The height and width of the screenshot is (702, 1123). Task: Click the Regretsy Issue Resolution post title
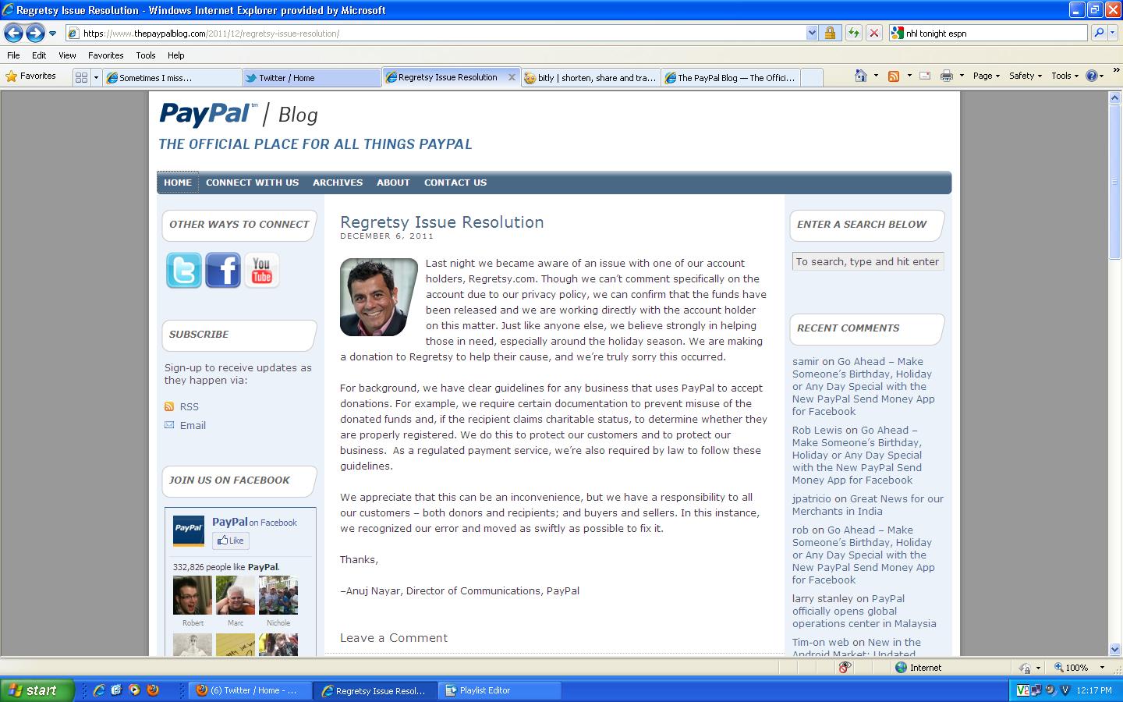click(x=442, y=222)
